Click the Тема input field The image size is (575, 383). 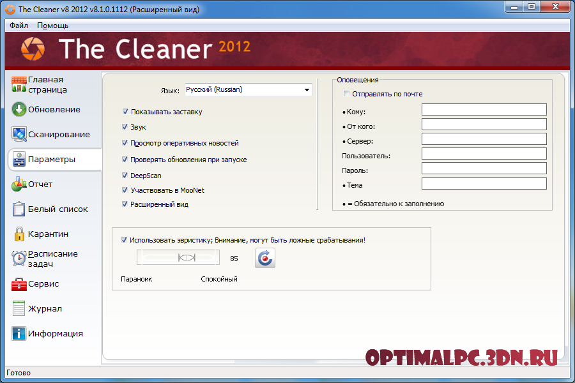tap(484, 183)
